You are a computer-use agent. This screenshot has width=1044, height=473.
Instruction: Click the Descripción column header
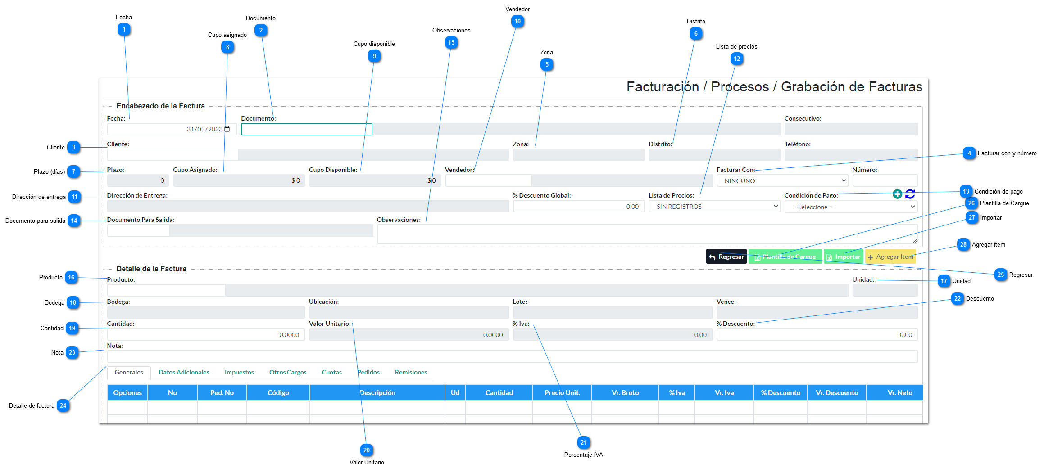[x=377, y=392]
